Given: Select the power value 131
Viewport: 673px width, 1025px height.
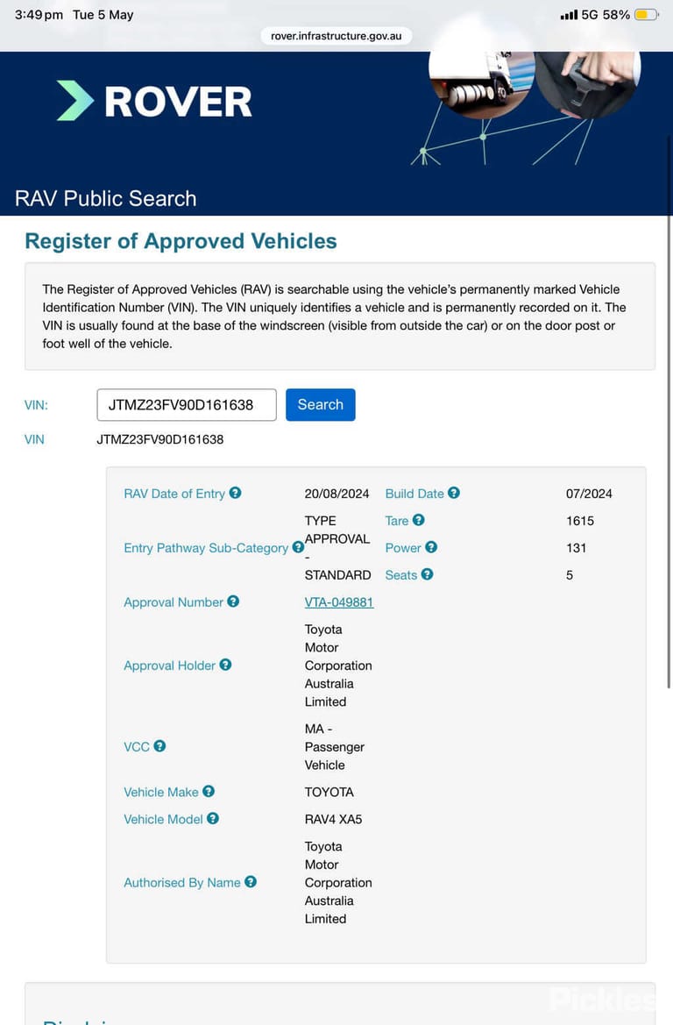Looking at the screenshot, I should click(577, 548).
